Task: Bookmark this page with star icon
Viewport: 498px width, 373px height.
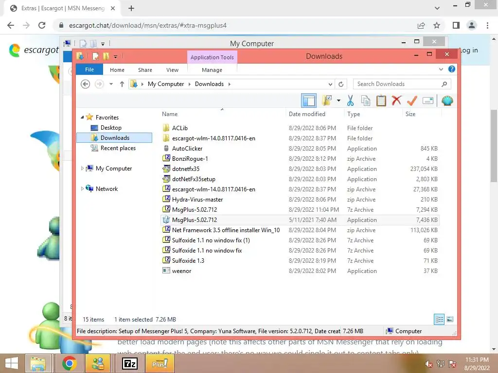Action: [437, 25]
